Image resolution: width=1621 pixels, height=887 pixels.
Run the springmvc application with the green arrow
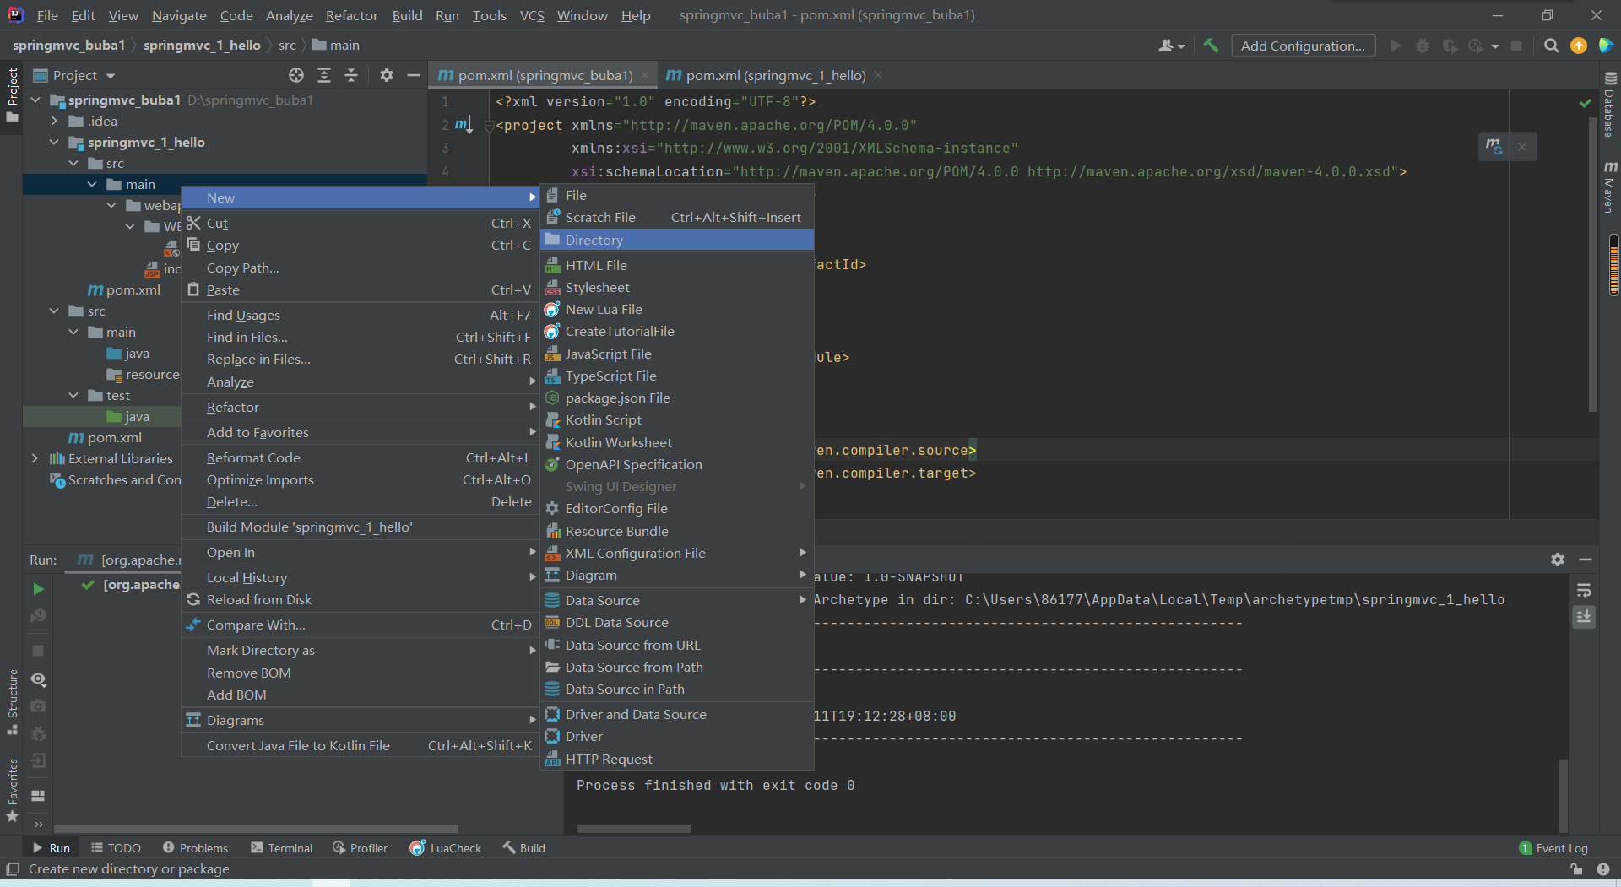[1396, 46]
